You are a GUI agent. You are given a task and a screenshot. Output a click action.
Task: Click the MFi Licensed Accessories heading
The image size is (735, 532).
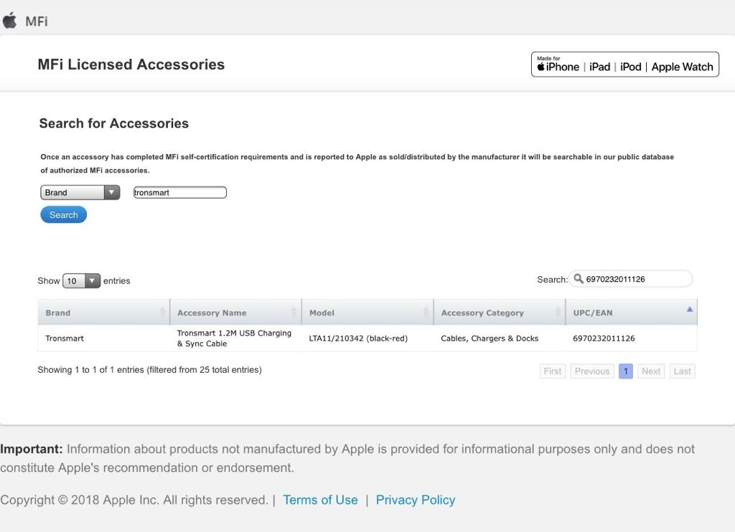(x=131, y=65)
